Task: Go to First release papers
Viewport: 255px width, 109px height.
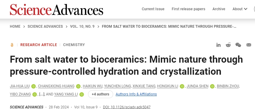Action: 188,9
